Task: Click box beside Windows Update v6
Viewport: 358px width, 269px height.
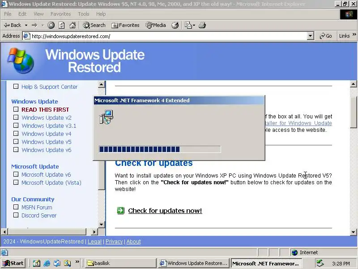Action: coord(16,150)
